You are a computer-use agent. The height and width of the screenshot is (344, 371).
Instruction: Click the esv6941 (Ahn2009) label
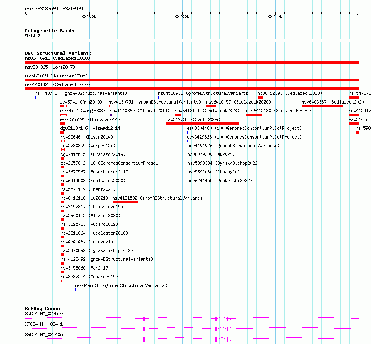point(81,102)
